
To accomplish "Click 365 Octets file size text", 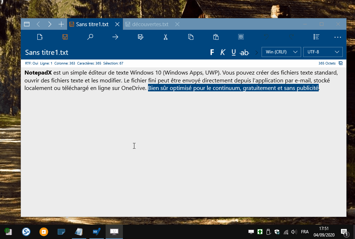I will (327, 63).
